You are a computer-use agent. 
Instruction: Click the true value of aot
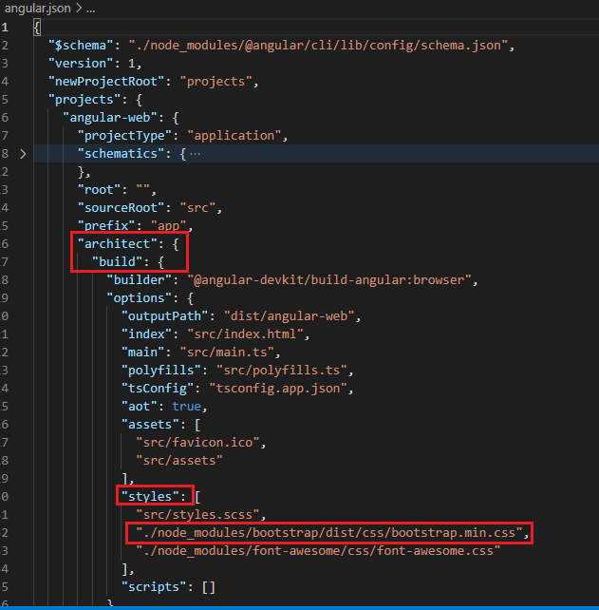pos(187,407)
